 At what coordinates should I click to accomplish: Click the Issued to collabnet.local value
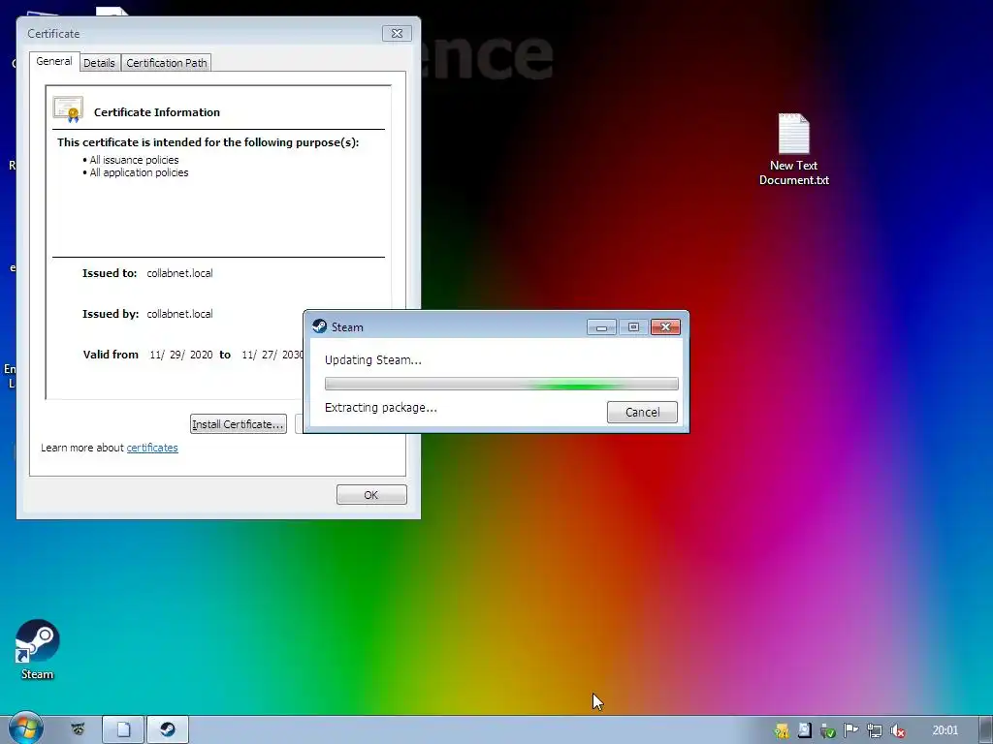[x=179, y=273]
